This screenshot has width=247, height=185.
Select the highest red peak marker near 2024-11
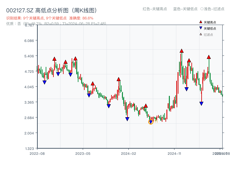(181, 51)
